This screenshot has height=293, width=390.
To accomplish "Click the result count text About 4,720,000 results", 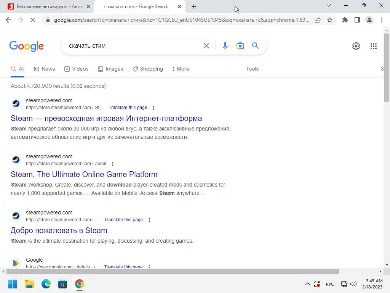I will coord(58,86).
